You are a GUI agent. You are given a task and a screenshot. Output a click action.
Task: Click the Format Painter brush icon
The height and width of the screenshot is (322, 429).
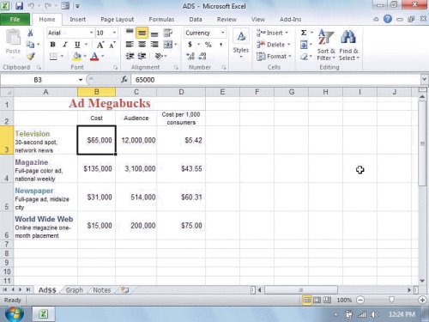tap(31, 56)
